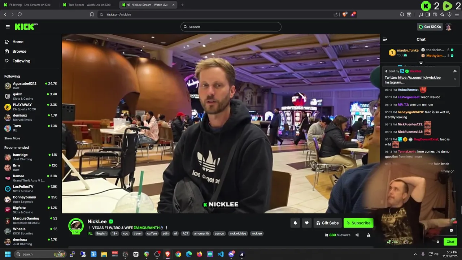Show hidden system tray icons

(x=415, y=254)
